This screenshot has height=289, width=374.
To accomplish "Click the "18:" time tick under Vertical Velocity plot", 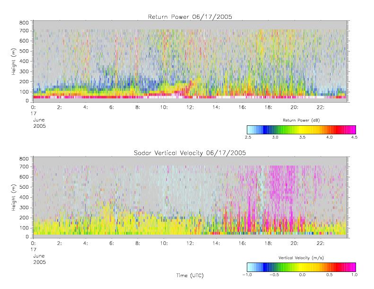I will tap(269, 244).
